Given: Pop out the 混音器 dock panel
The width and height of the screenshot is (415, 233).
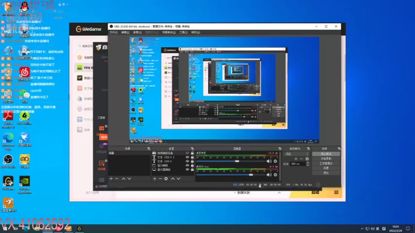Looking at the screenshot, I should [x=280, y=149].
